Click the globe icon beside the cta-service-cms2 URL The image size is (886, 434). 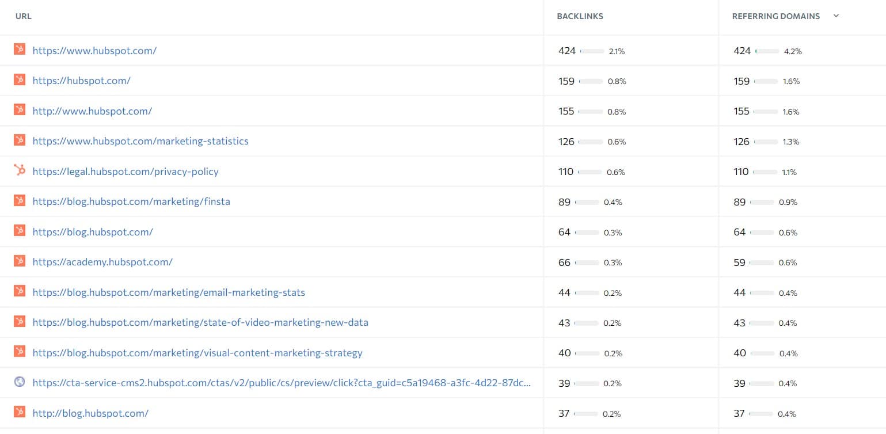20,382
